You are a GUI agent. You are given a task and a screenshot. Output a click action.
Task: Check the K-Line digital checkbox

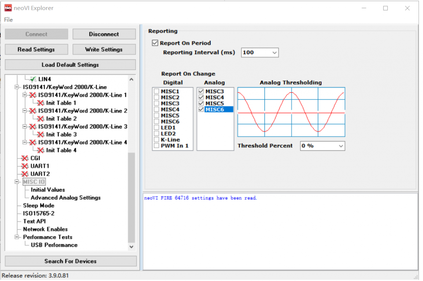(157, 139)
